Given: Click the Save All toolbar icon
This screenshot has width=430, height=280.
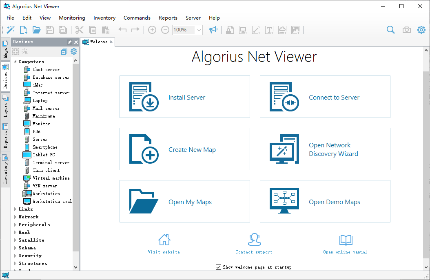Looking at the screenshot, I should point(63,30).
